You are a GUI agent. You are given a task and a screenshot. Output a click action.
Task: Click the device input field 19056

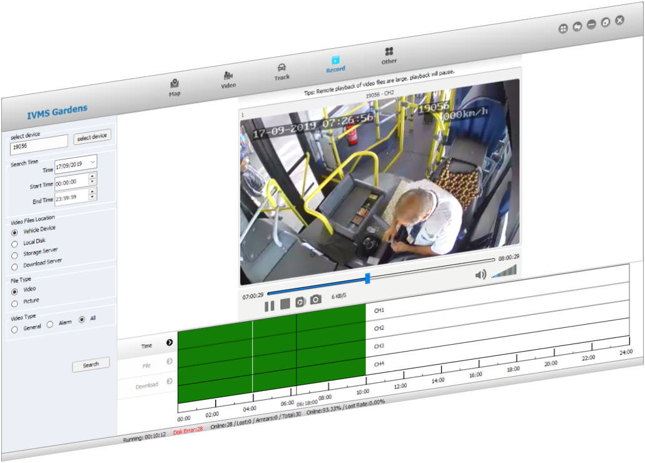[39, 145]
